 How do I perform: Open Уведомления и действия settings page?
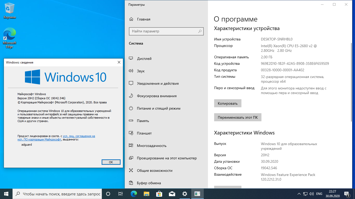(x=166, y=83)
